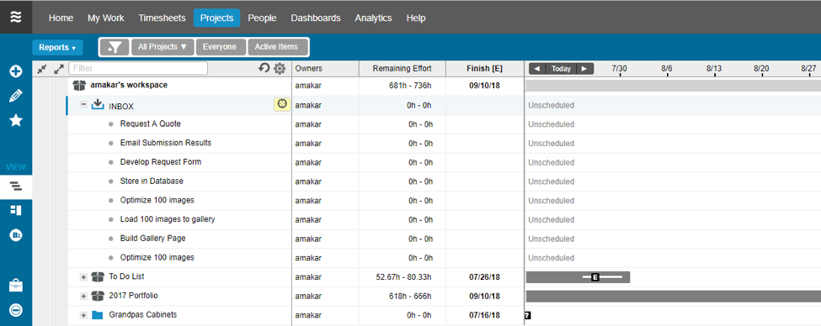821x326 pixels.
Task: Select the Build Gallery Page task
Action: coord(153,239)
